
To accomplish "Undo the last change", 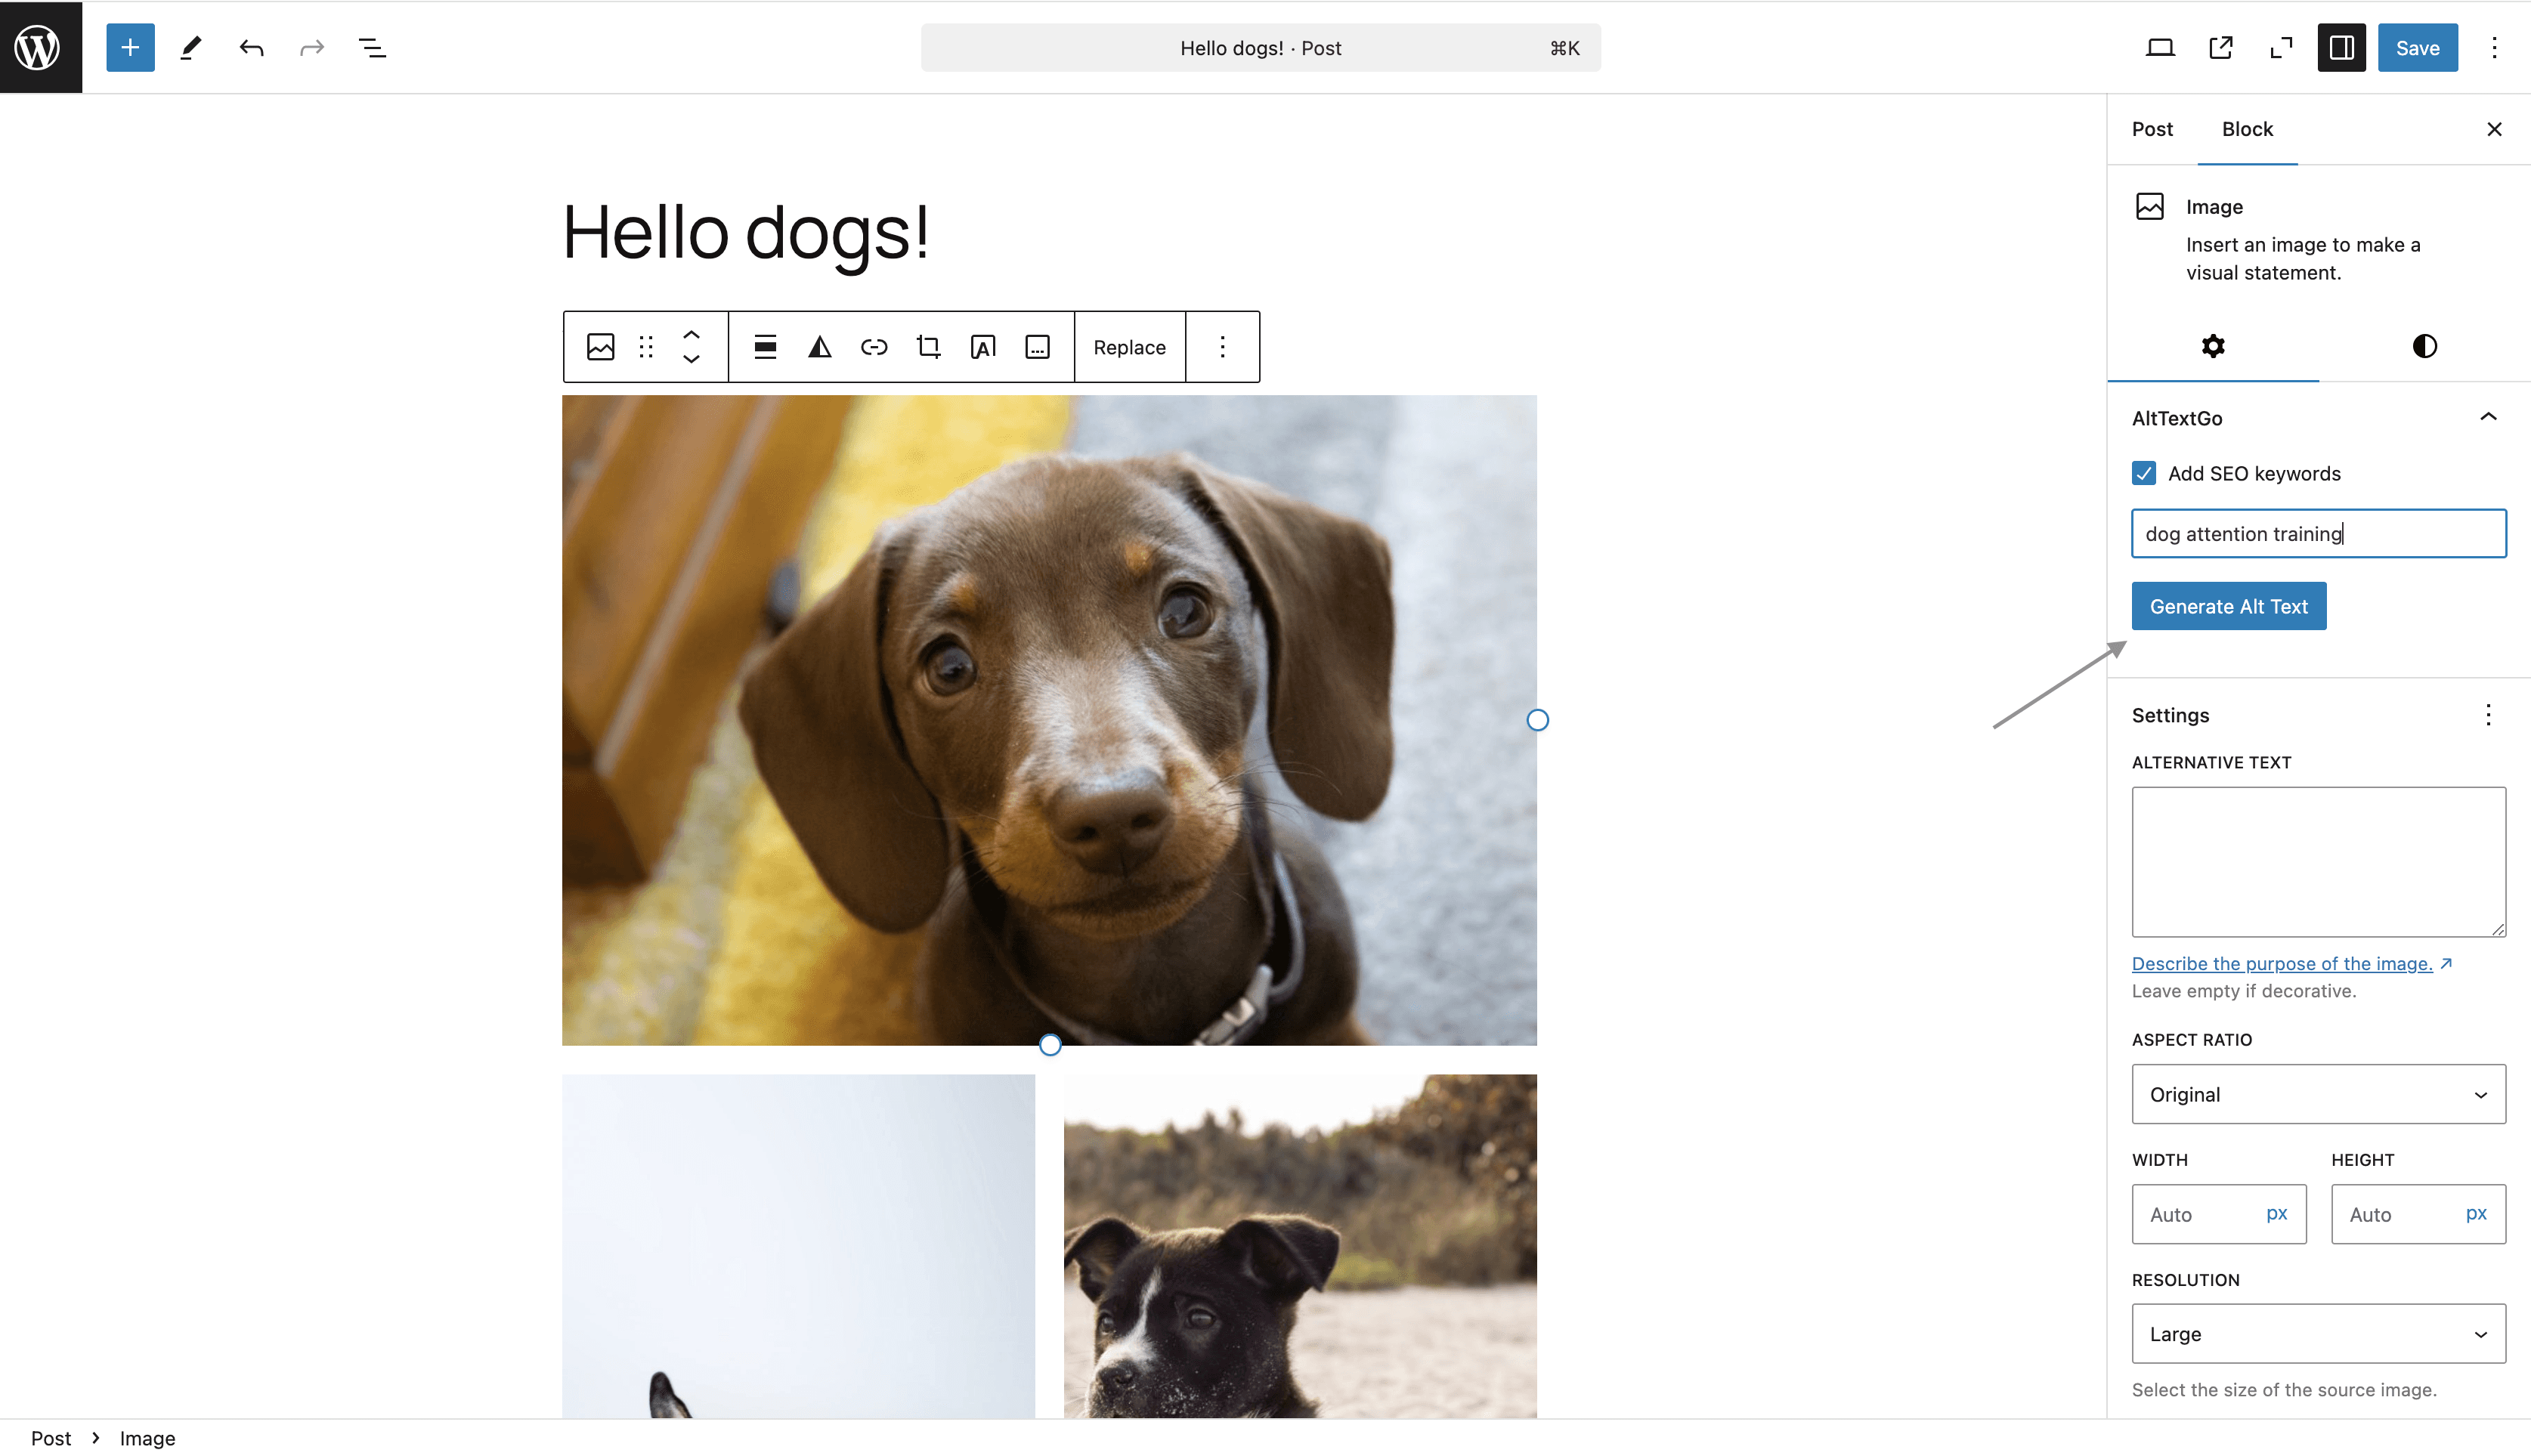I will coord(250,47).
